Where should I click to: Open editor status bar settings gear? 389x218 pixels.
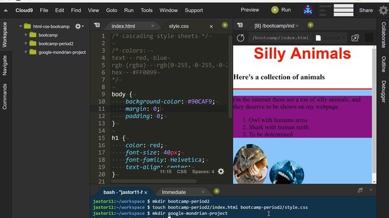click(221, 171)
